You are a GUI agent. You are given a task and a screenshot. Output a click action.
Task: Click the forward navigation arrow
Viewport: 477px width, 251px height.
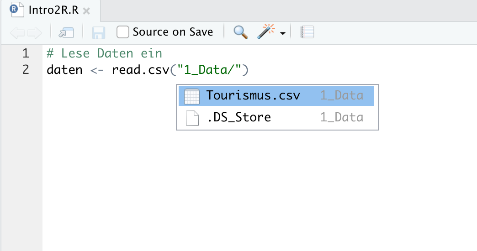(35, 32)
